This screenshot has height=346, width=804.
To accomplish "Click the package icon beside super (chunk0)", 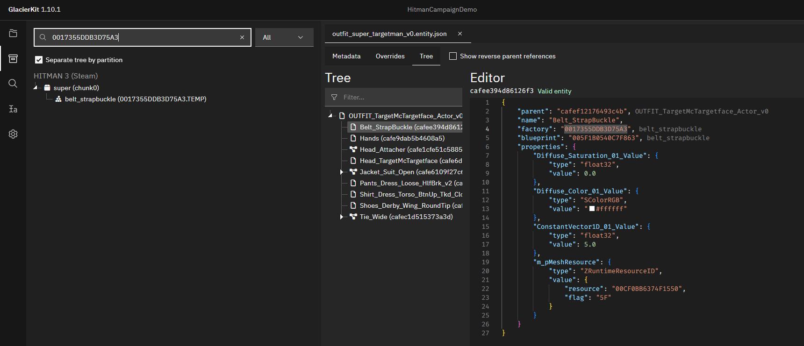I will pyautogui.click(x=47, y=88).
